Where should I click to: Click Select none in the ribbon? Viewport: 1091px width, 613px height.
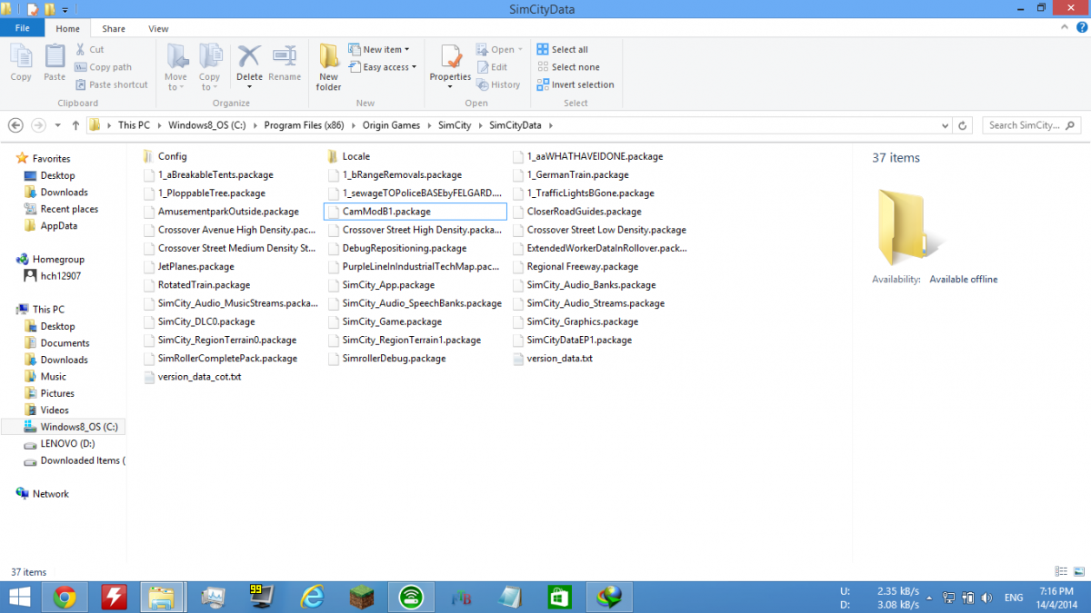click(x=567, y=67)
